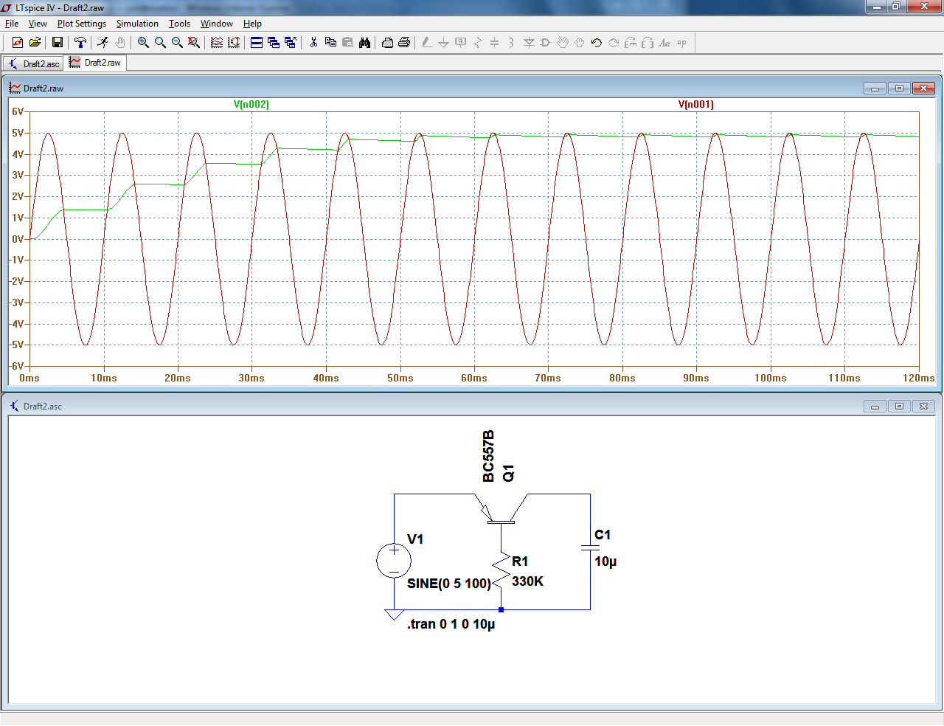This screenshot has width=944, height=726.
Task: Open the Plot Settings menu
Action: click(82, 24)
